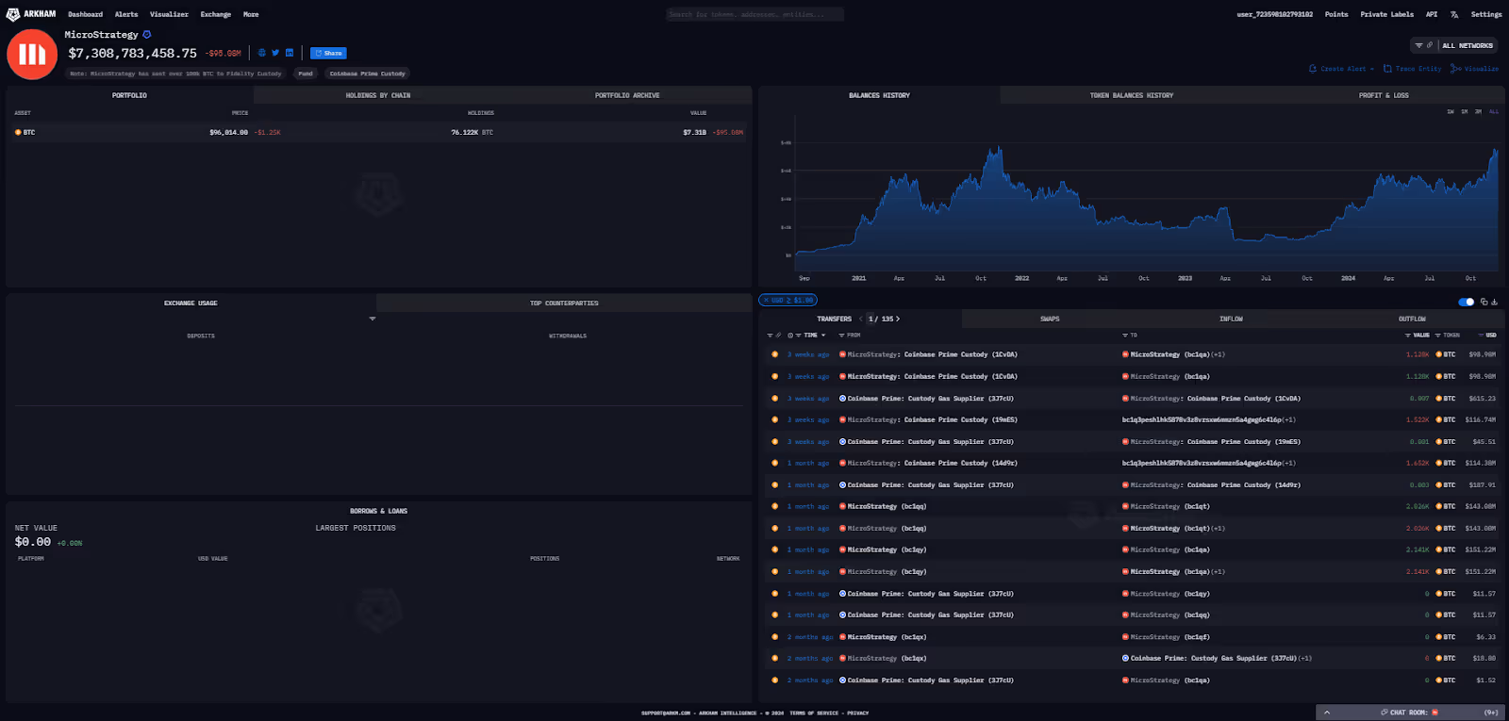Open the Alerts menu item

[126, 14]
